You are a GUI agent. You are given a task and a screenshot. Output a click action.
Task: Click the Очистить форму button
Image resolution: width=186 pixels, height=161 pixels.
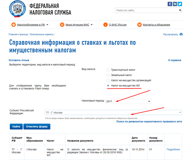pos(37,126)
